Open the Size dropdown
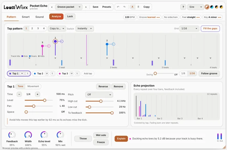The image size is (227, 150). pyautogui.click(x=195, y=7)
